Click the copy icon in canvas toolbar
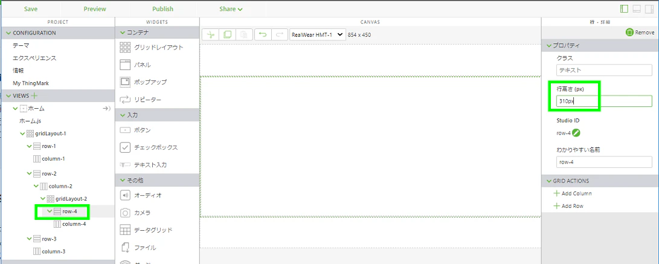Screen dimensions: 659x264 pos(227,34)
